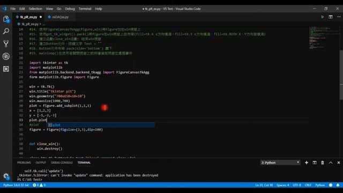Image resolution: width=343 pixels, height=193 pixels.
Task: Create a new terminal with plus icon
Action: [307, 162]
